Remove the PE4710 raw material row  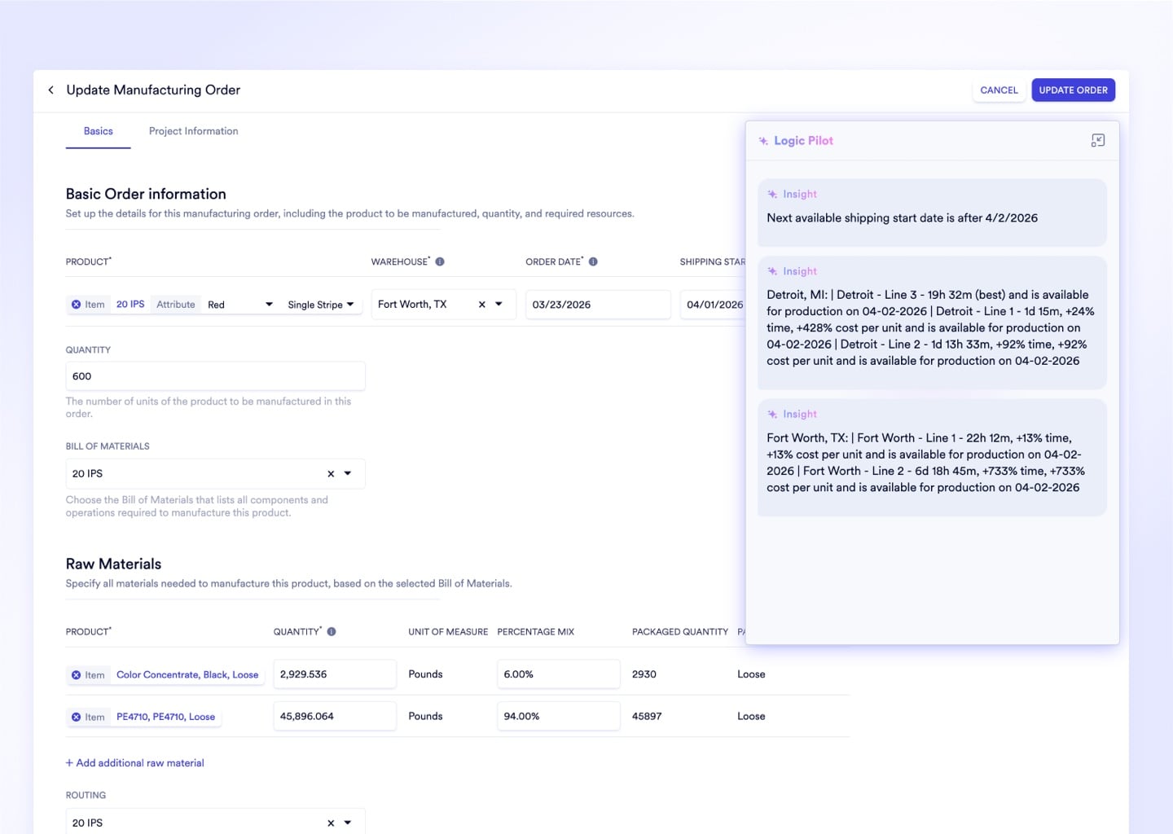click(77, 716)
